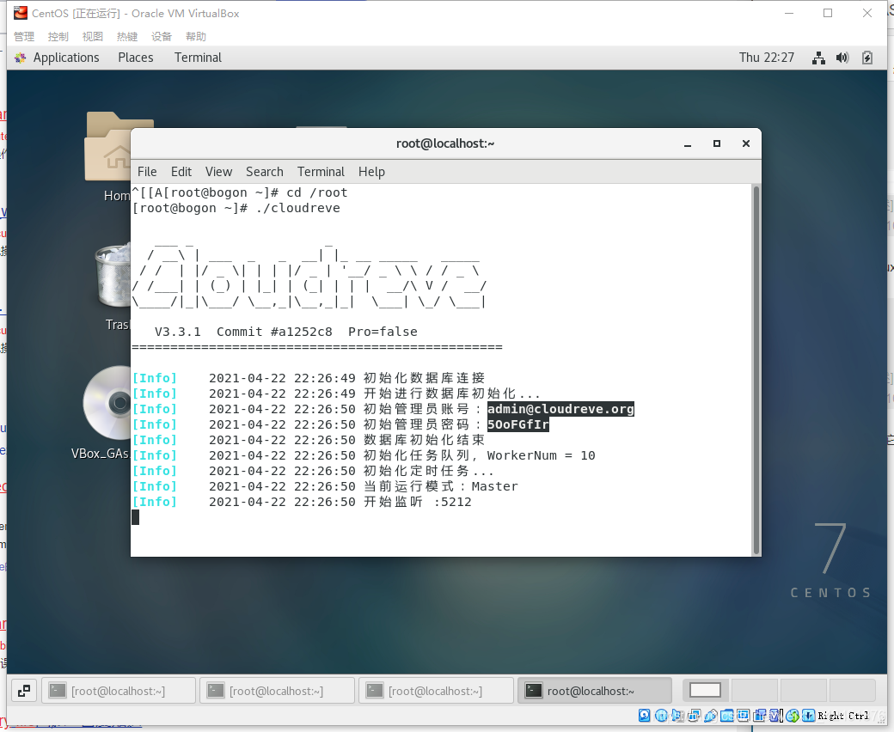Click the keyboard capture arrow indicator icon
The image size is (894, 732).
[x=809, y=716]
